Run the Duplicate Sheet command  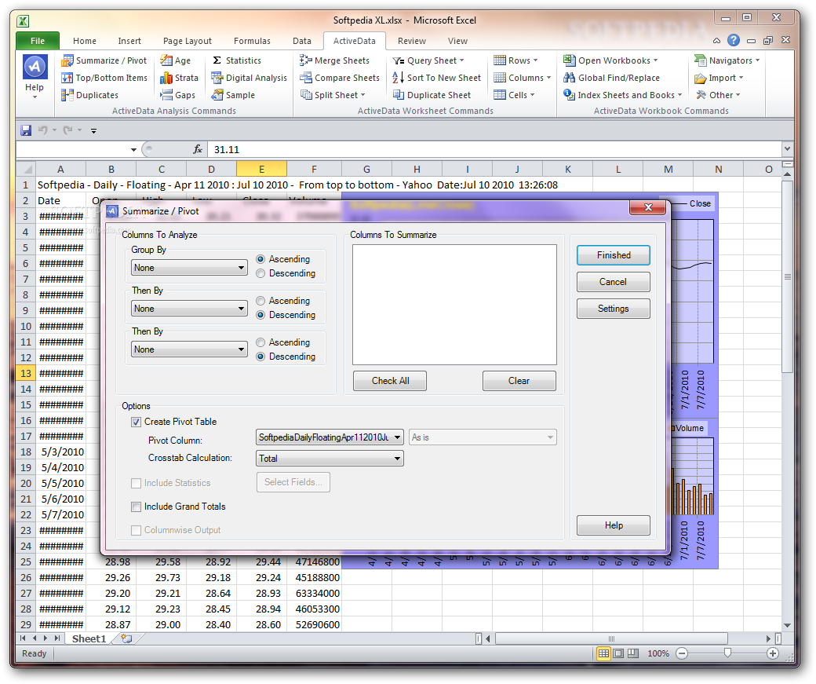(432, 95)
